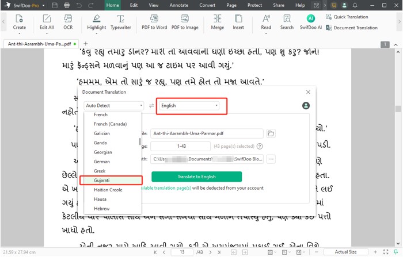
Task: Open the Help menu
Action: (300, 5)
